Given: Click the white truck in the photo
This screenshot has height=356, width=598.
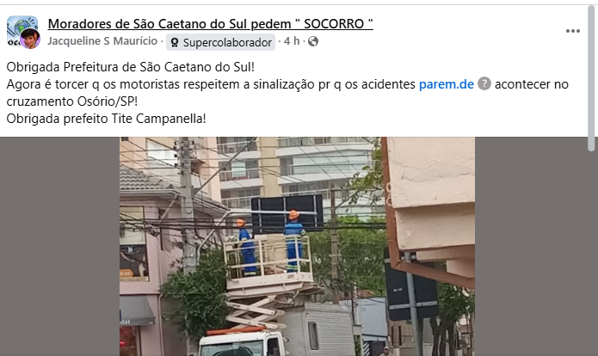Looking at the screenshot, I should pyautogui.click(x=244, y=341).
